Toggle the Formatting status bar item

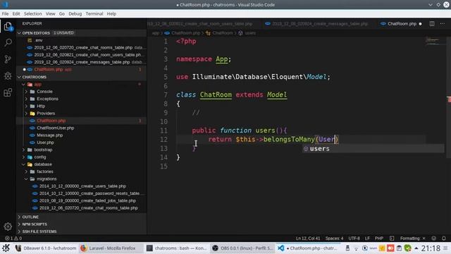pos(412,238)
